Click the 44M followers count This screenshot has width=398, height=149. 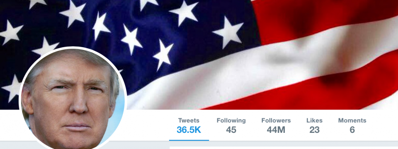click(x=276, y=130)
